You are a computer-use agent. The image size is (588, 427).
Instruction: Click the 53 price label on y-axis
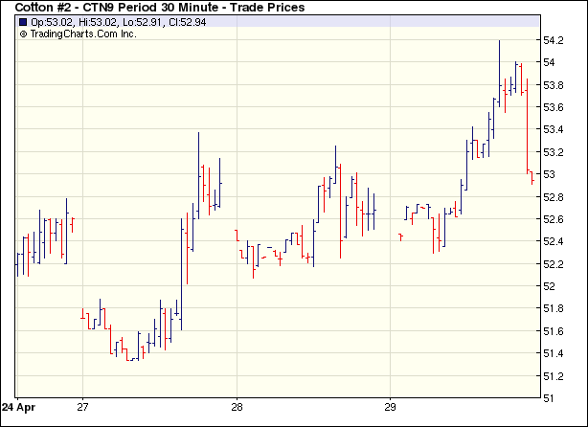point(549,174)
